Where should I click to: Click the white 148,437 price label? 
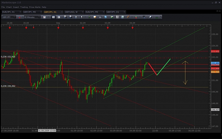click(215, 110)
